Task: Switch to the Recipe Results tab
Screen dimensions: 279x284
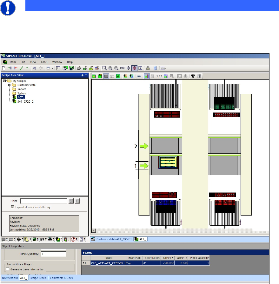Action: (x=38, y=278)
